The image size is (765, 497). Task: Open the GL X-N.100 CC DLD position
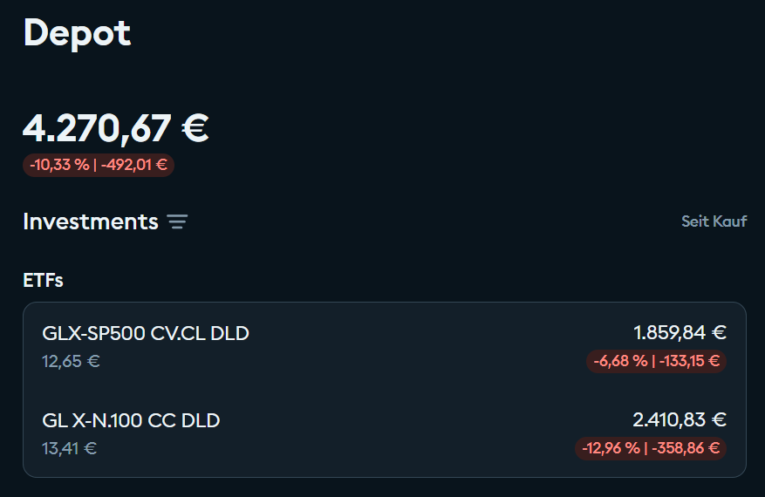pyautogui.click(x=131, y=420)
